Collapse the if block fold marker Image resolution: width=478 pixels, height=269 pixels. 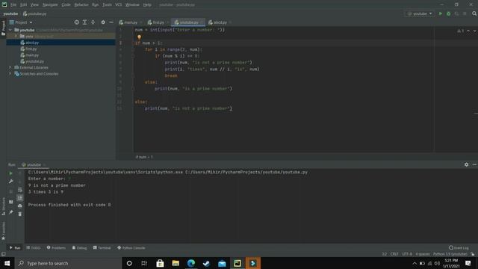tap(133, 43)
